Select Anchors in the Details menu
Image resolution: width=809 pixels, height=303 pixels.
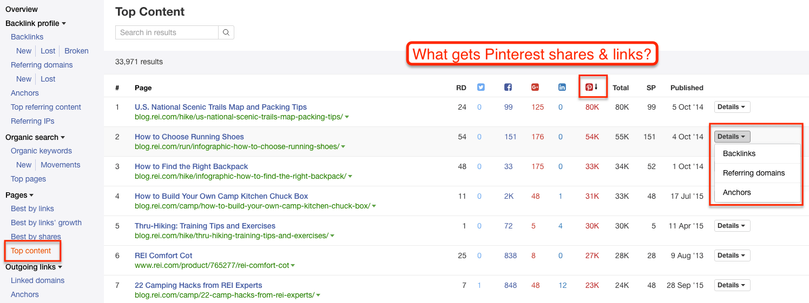(736, 192)
